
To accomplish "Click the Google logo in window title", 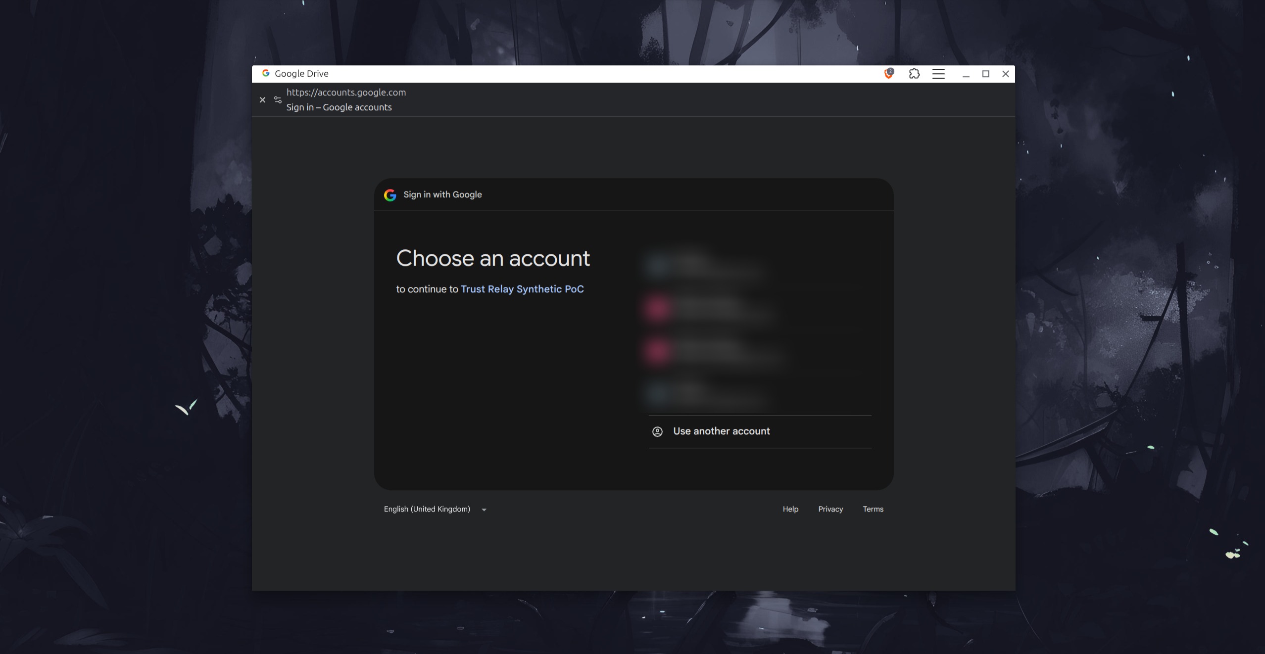I will click(266, 73).
